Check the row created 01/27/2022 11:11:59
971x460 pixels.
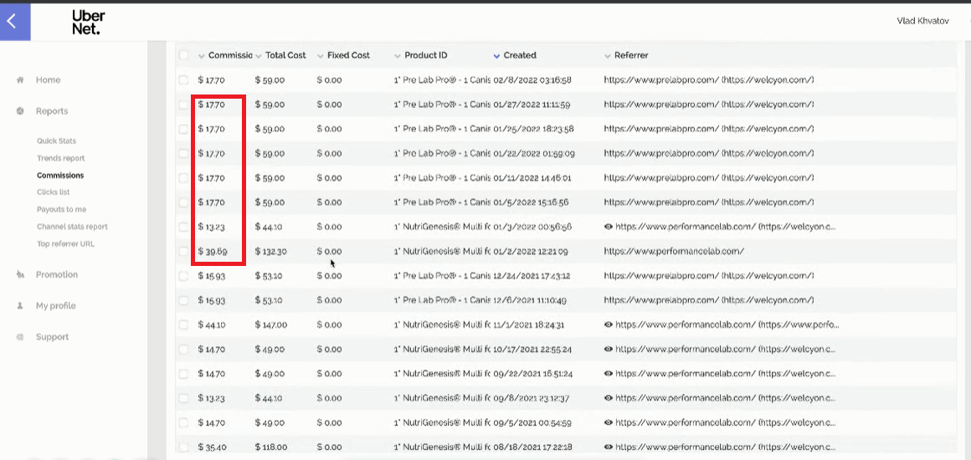point(183,105)
